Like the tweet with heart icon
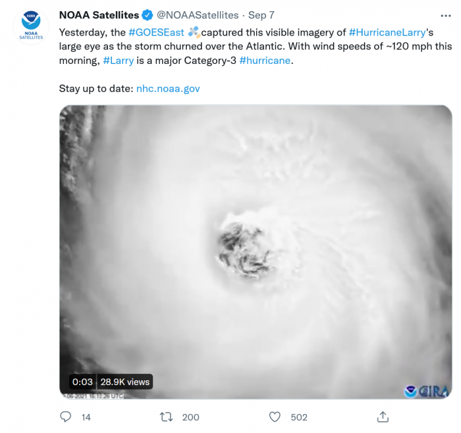461x433 pixels. [275, 417]
